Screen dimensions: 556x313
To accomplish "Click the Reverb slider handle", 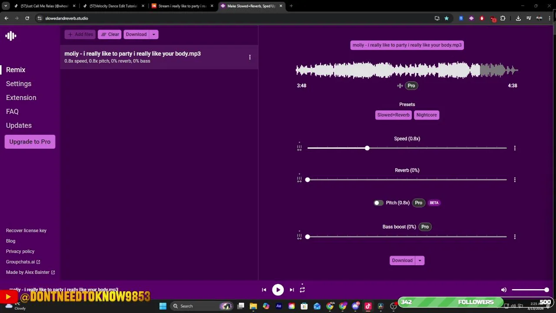I will click(308, 180).
